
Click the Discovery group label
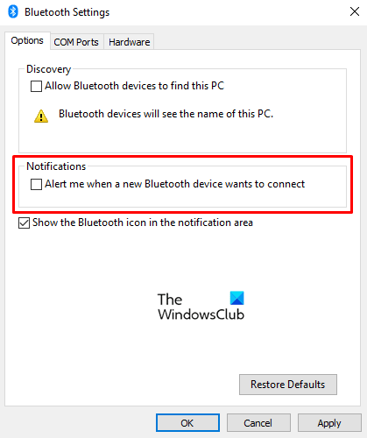click(x=49, y=69)
